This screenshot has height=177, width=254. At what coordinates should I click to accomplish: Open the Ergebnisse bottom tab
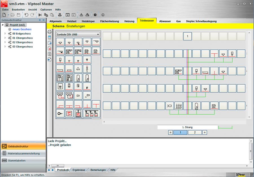pos(79,170)
